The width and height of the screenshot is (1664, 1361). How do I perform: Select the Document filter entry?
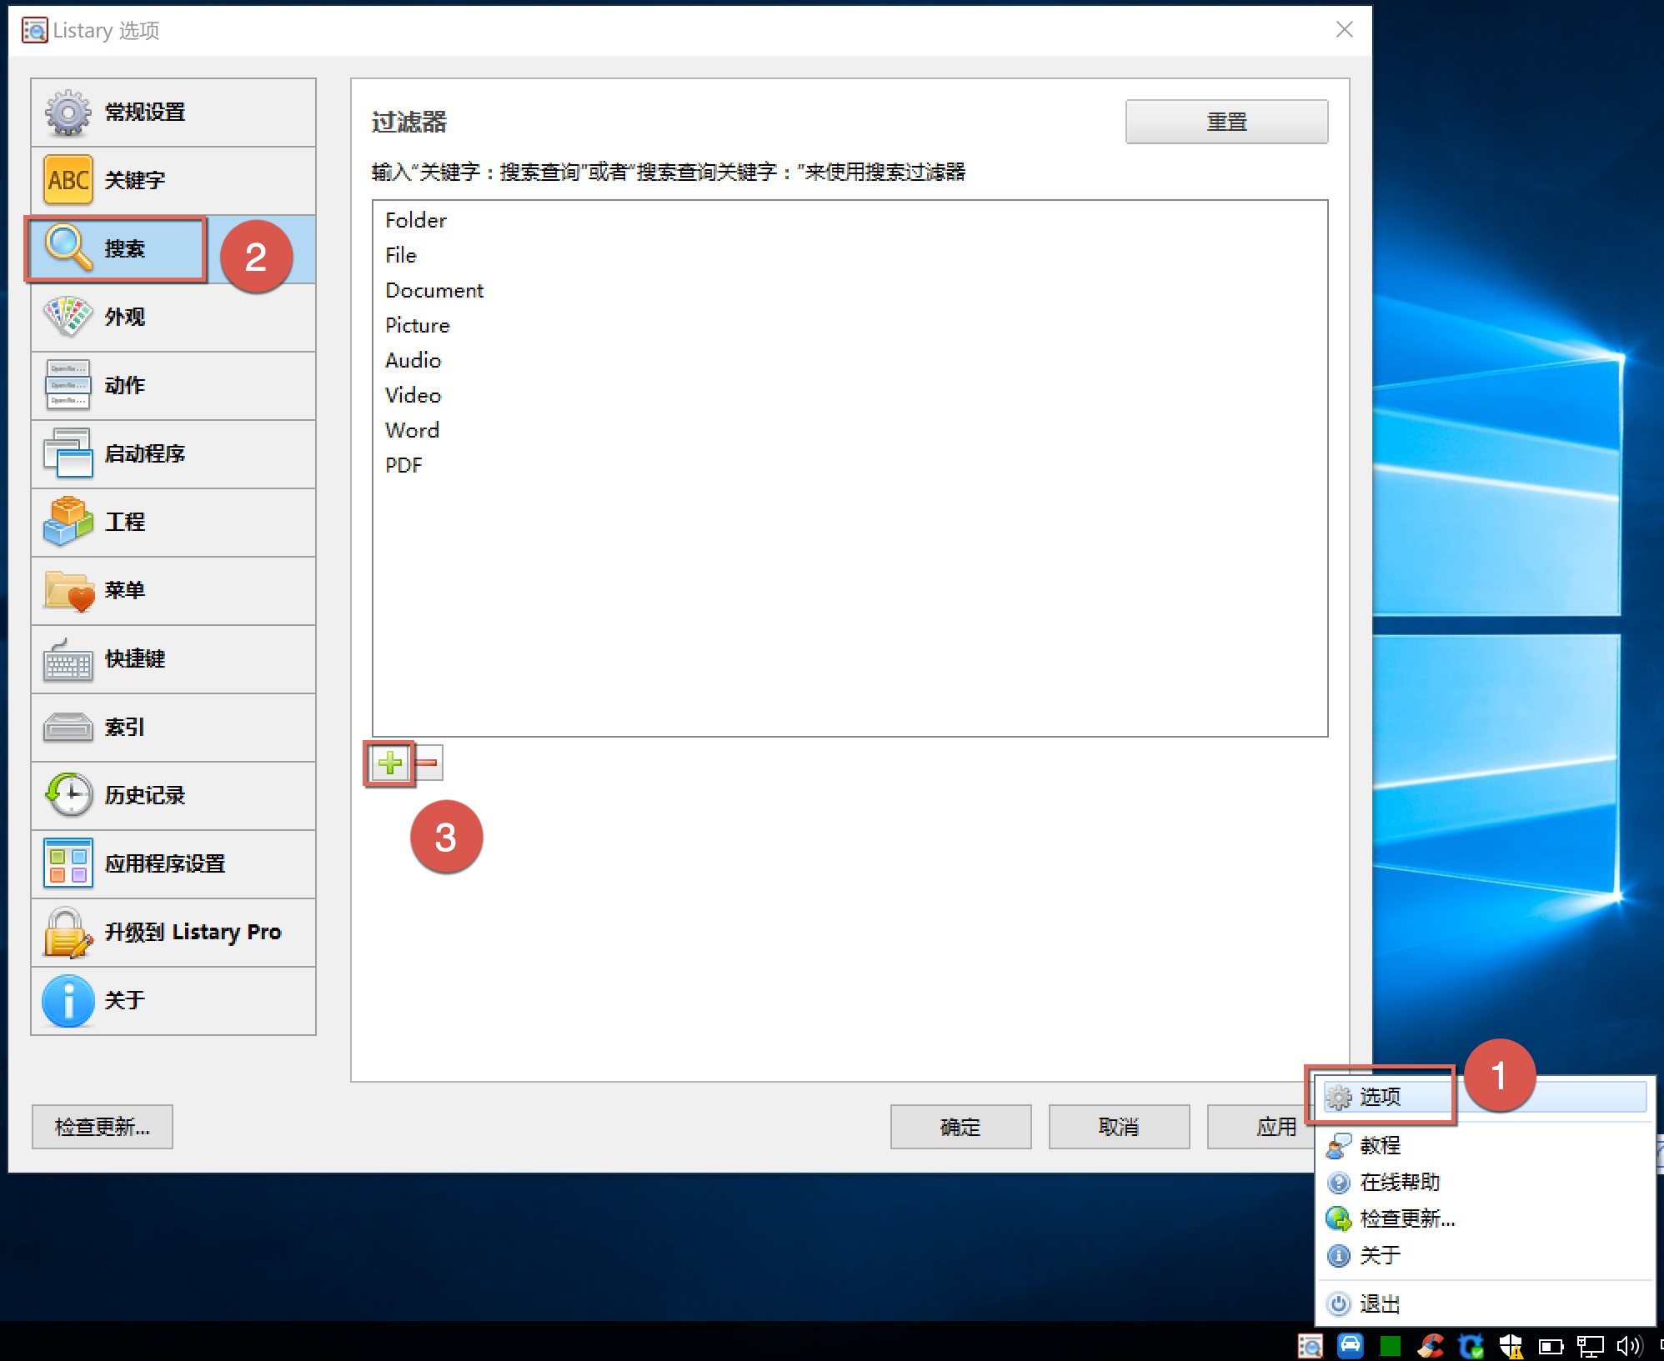[850, 290]
